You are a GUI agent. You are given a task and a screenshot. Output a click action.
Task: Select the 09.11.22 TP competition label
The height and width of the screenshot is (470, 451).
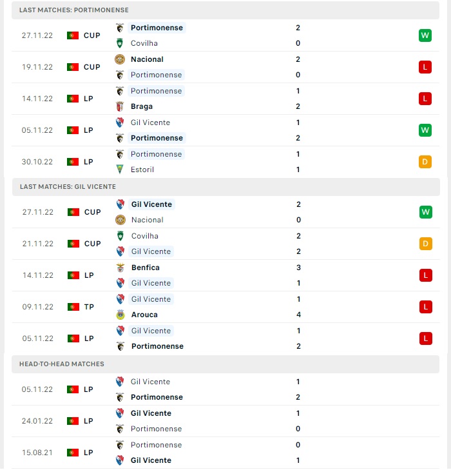pyautogui.click(x=89, y=307)
